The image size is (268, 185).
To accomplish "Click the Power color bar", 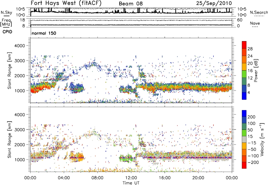I will [x=244, y=70].
